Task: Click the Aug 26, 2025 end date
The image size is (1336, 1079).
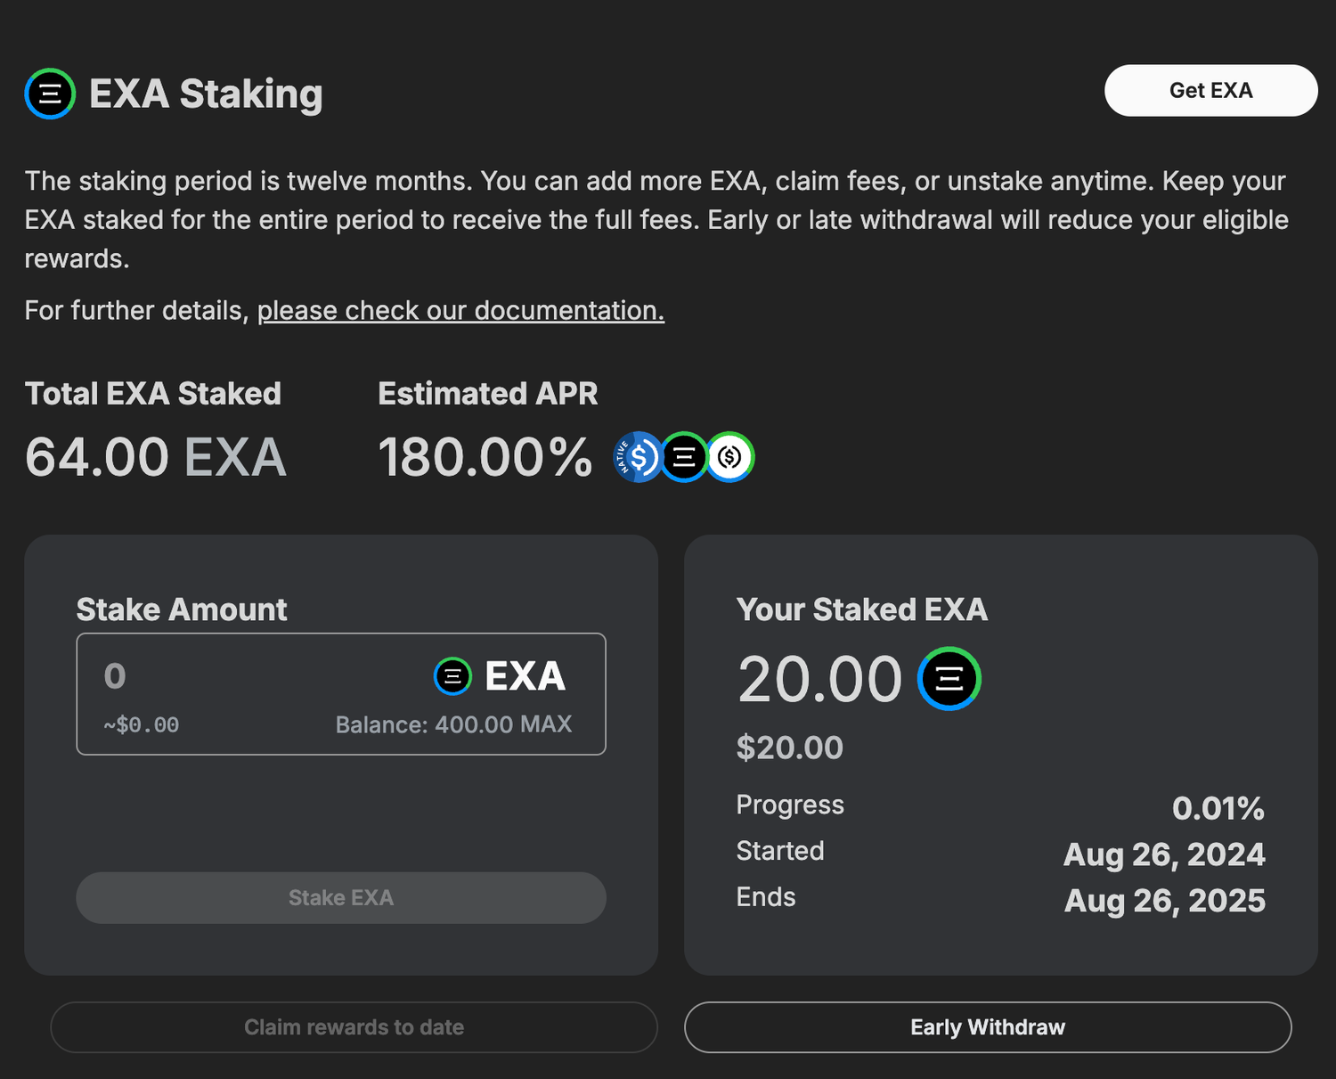Action: coord(1165,901)
